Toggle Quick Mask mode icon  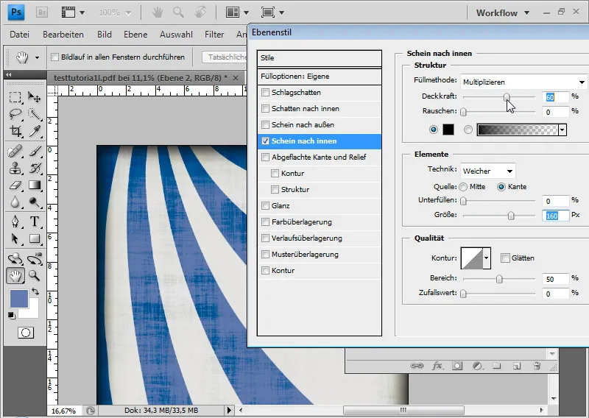pyautogui.click(x=26, y=333)
